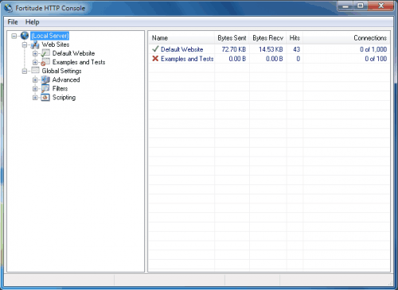Click the Web Sites network icon
Viewport: 398px width, 290px height.
pyautogui.click(x=35, y=44)
